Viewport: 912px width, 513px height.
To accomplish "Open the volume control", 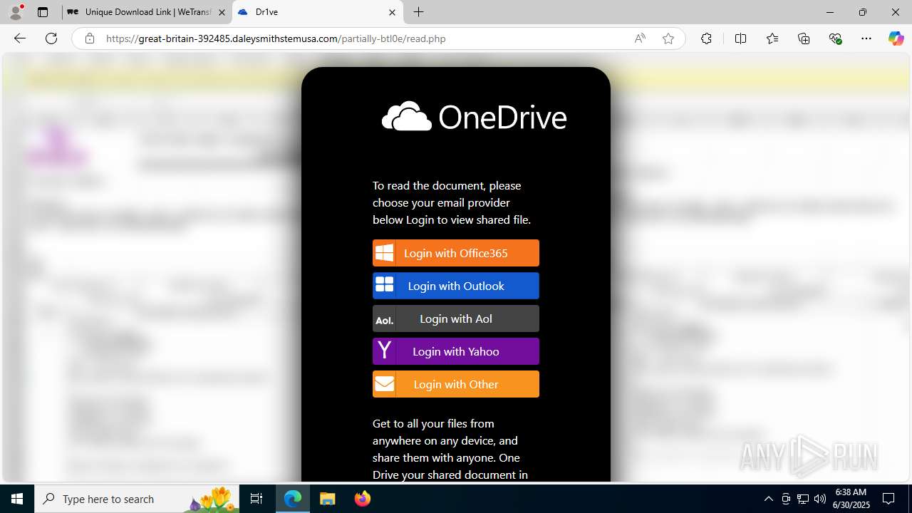I will point(820,499).
